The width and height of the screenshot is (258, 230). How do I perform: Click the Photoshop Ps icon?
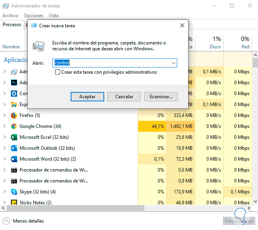14,83
